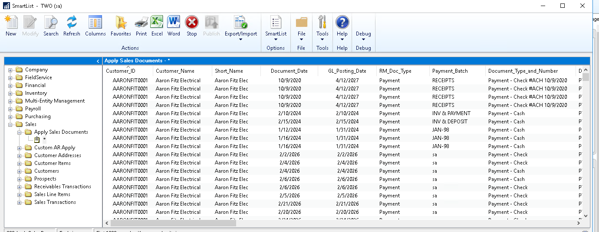Viewport: 599px width, 232px height.
Task: Select Receivables Transactions folder
Action: (x=63, y=187)
